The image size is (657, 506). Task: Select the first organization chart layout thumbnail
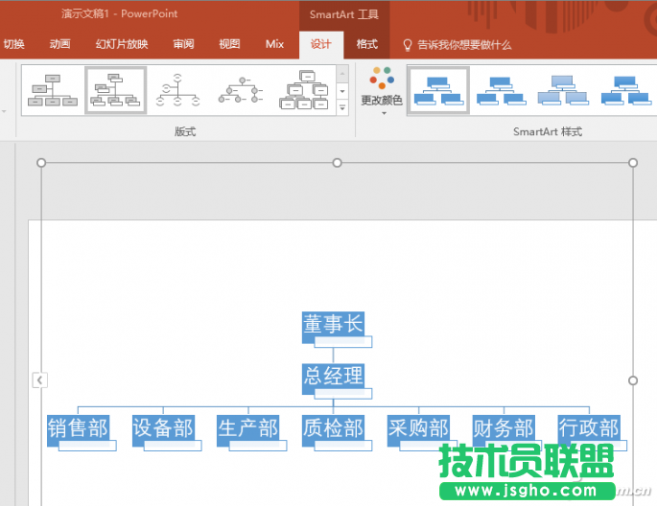53,90
